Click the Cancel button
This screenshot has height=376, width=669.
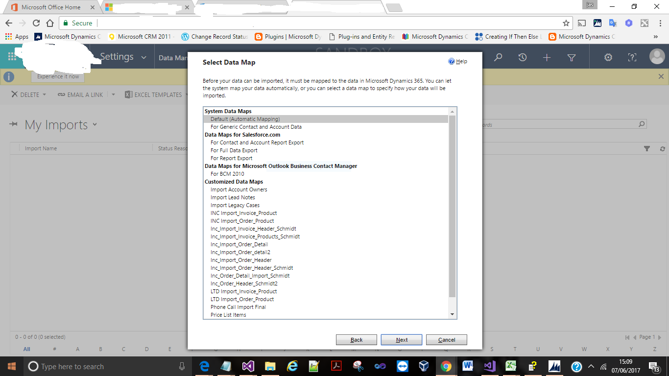point(447,340)
